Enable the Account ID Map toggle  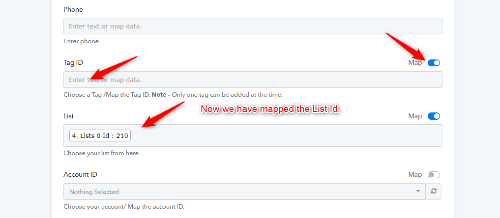[x=434, y=175]
